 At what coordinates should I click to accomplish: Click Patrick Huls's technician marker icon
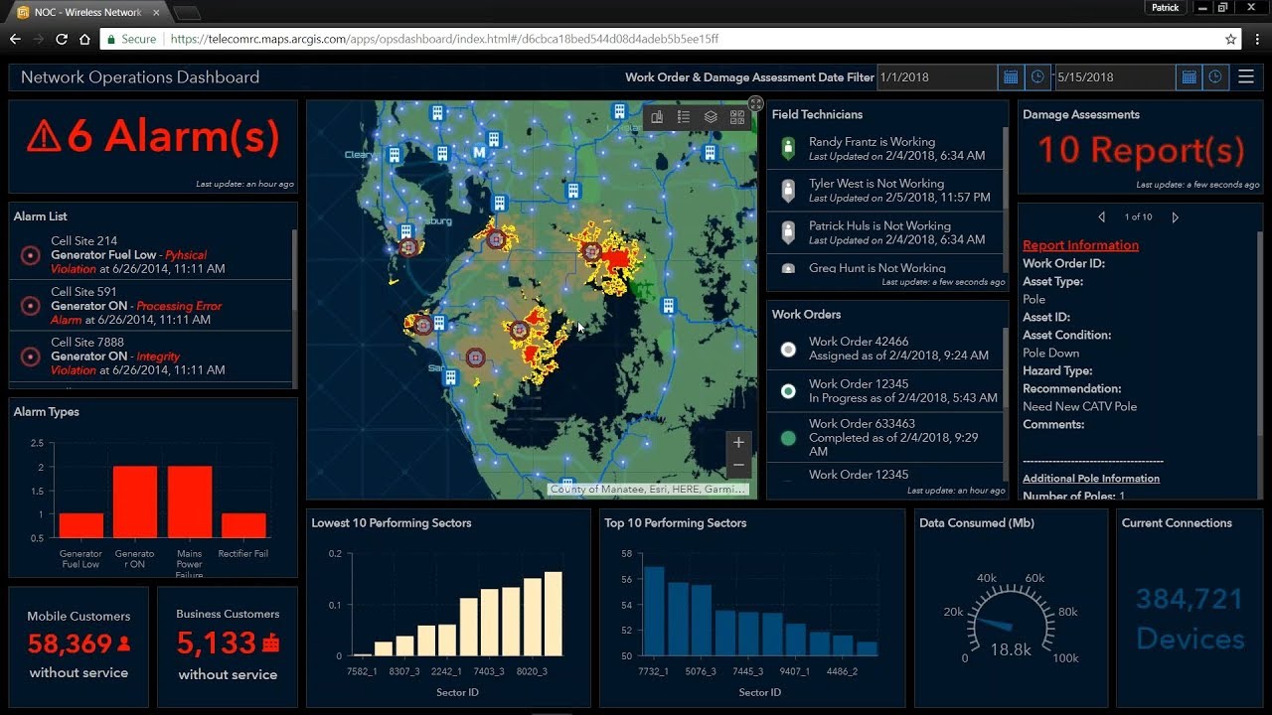click(x=789, y=232)
